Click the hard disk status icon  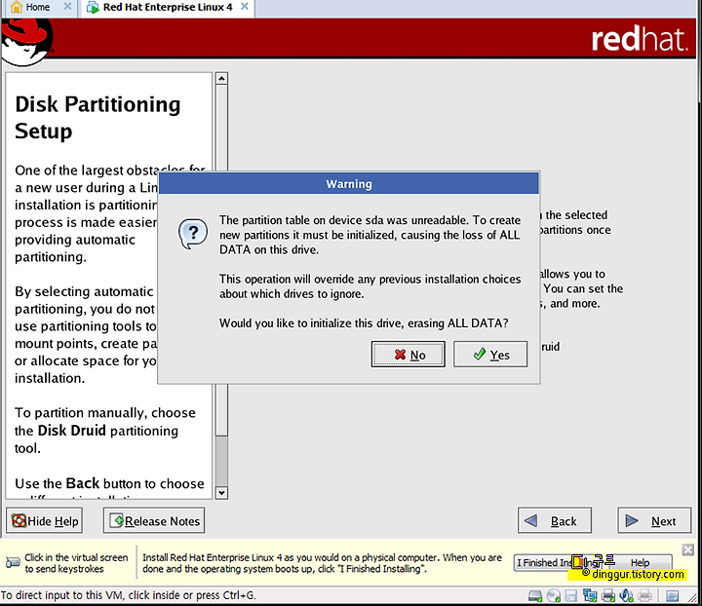[x=535, y=595]
